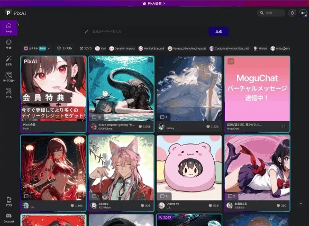Open the user profile avatar
Image resolution: width=309 pixels, height=226 pixels.
303,13
